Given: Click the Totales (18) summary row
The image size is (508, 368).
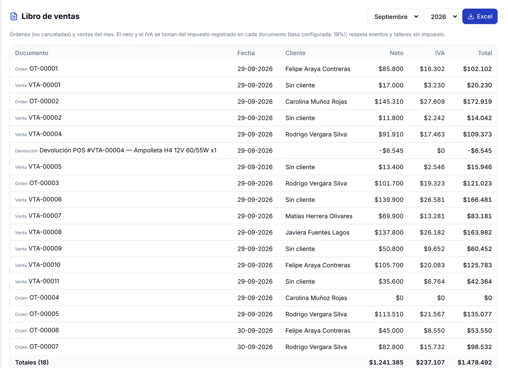Looking at the screenshot, I should 253,362.
